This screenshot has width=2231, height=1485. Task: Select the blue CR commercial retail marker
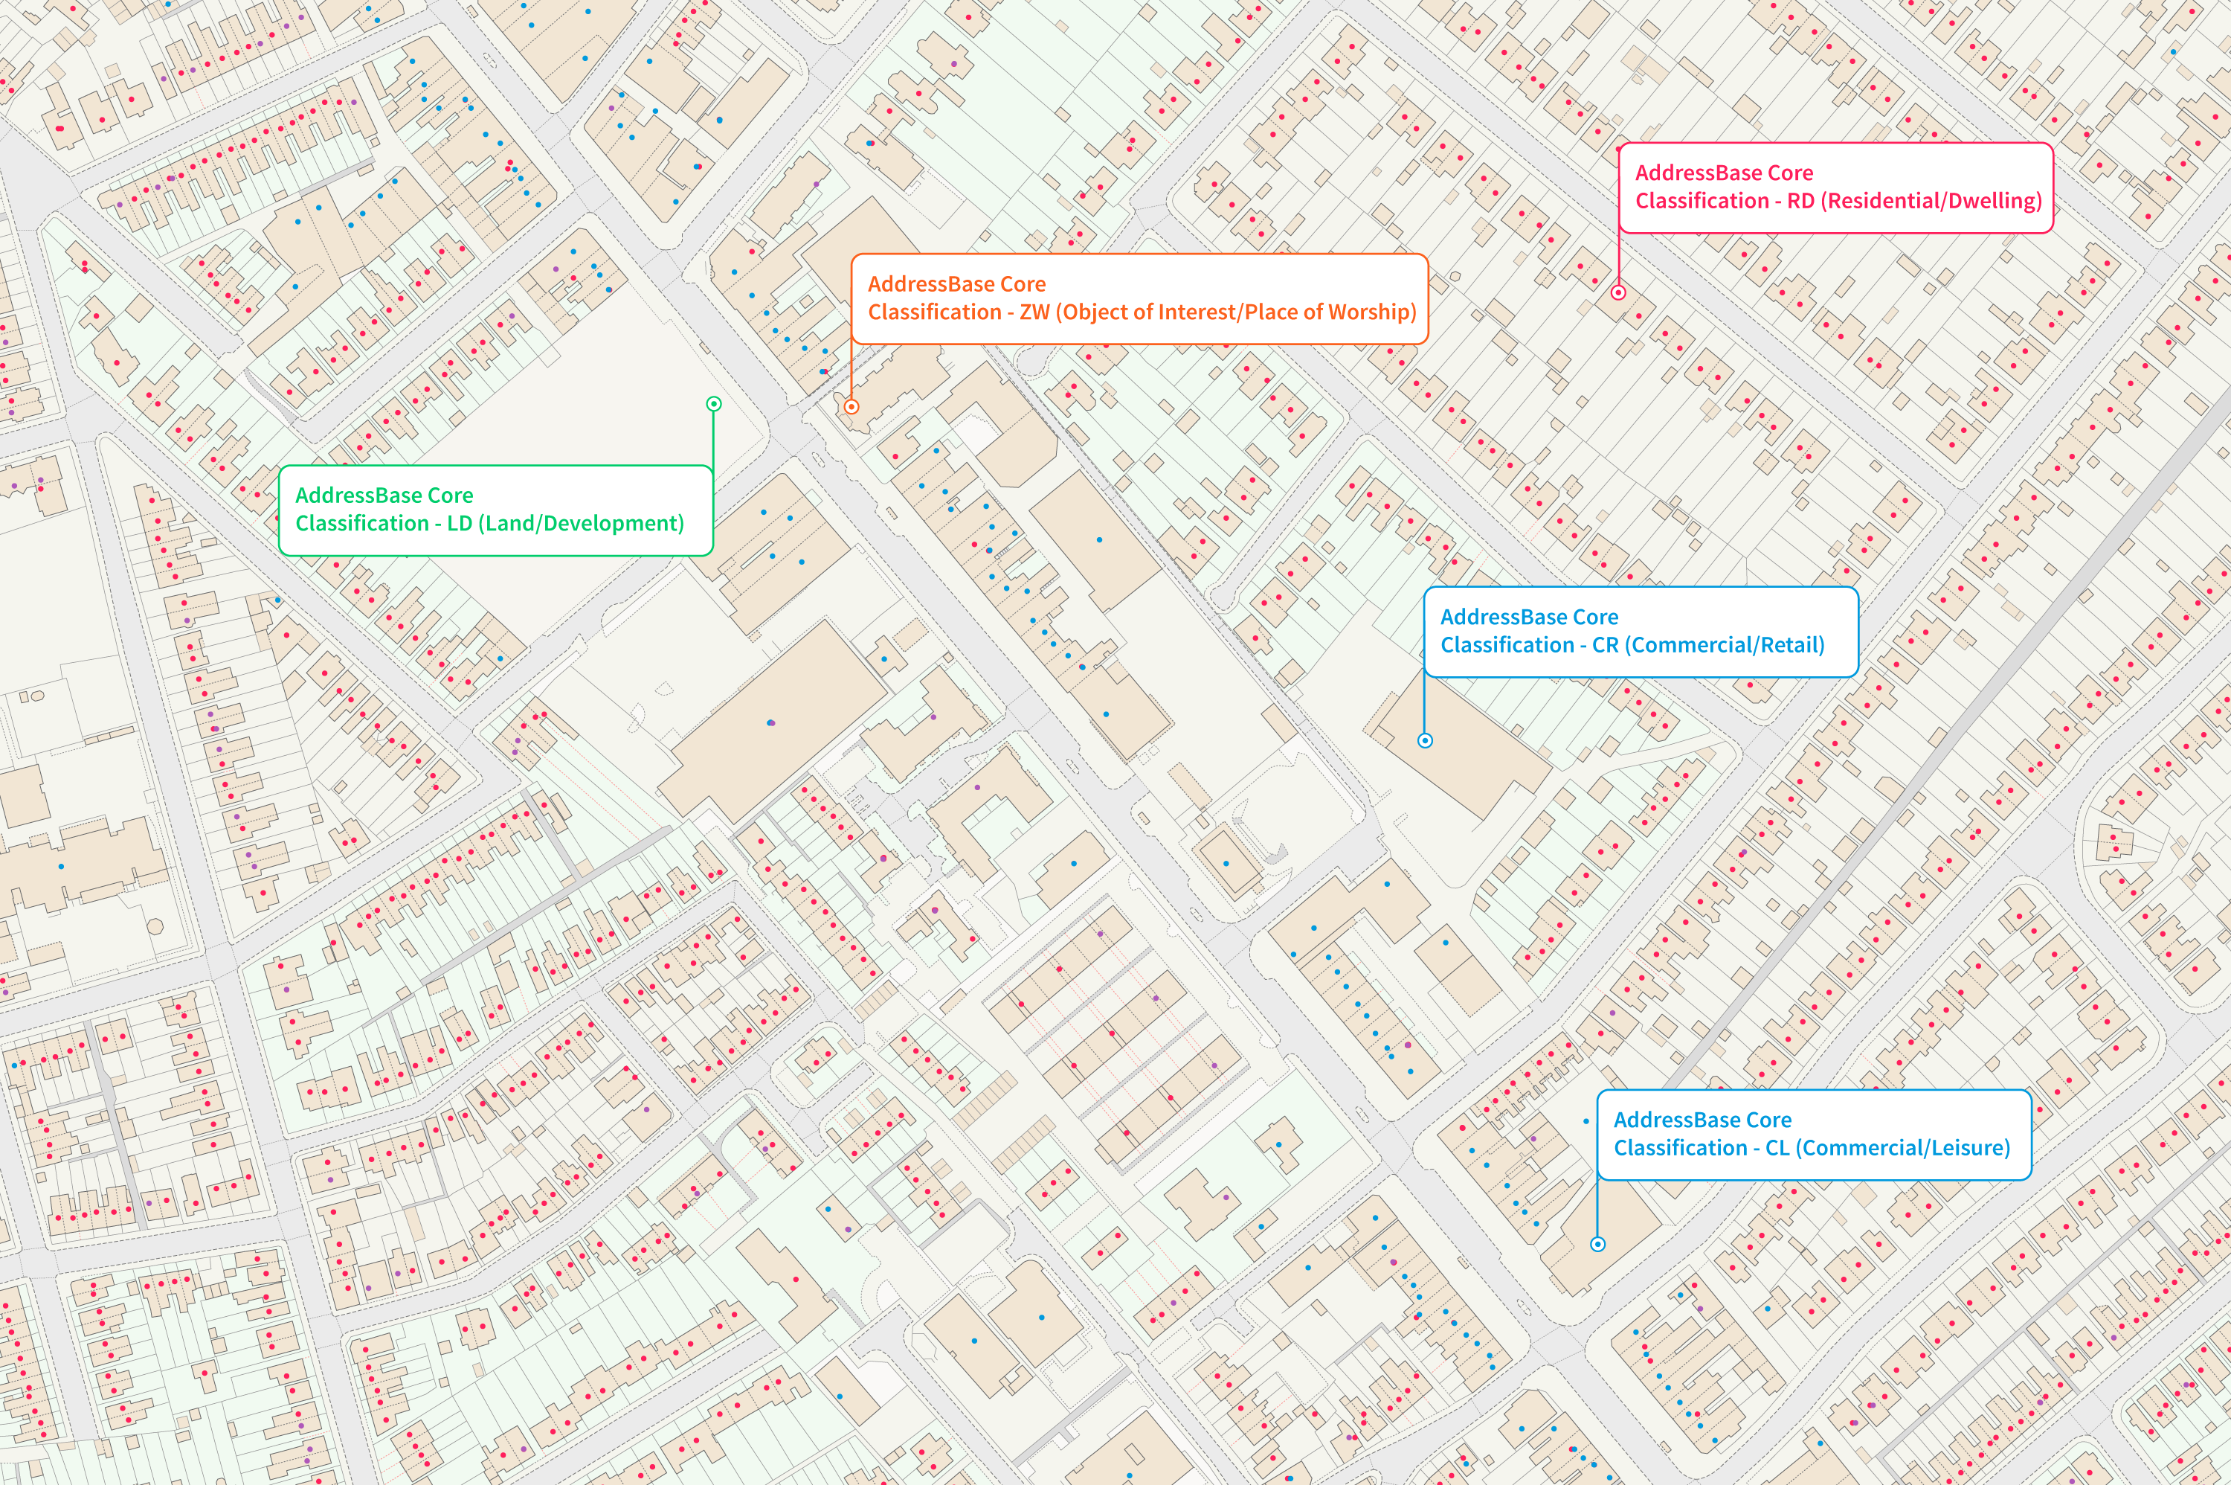[x=1425, y=742]
